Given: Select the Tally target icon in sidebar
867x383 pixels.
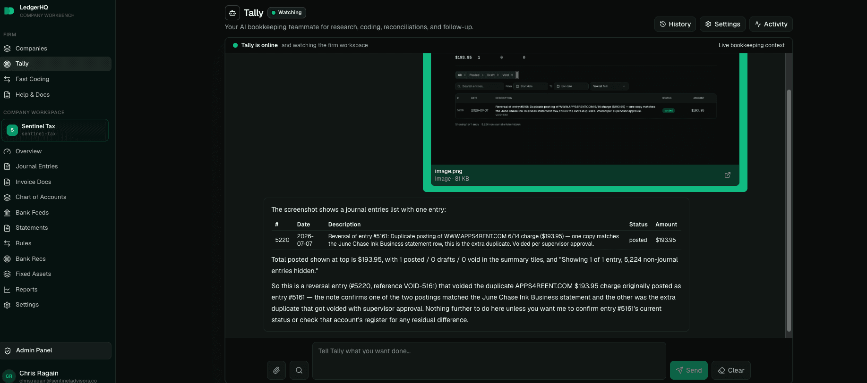Looking at the screenshot, I should [x=7, y=64].
